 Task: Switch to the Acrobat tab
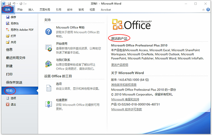(106, 10)
